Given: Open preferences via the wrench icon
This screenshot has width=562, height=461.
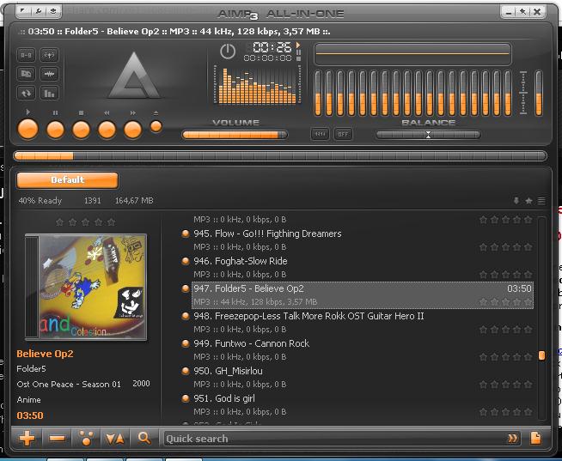Looking at the screenshot, I should 38,11.
